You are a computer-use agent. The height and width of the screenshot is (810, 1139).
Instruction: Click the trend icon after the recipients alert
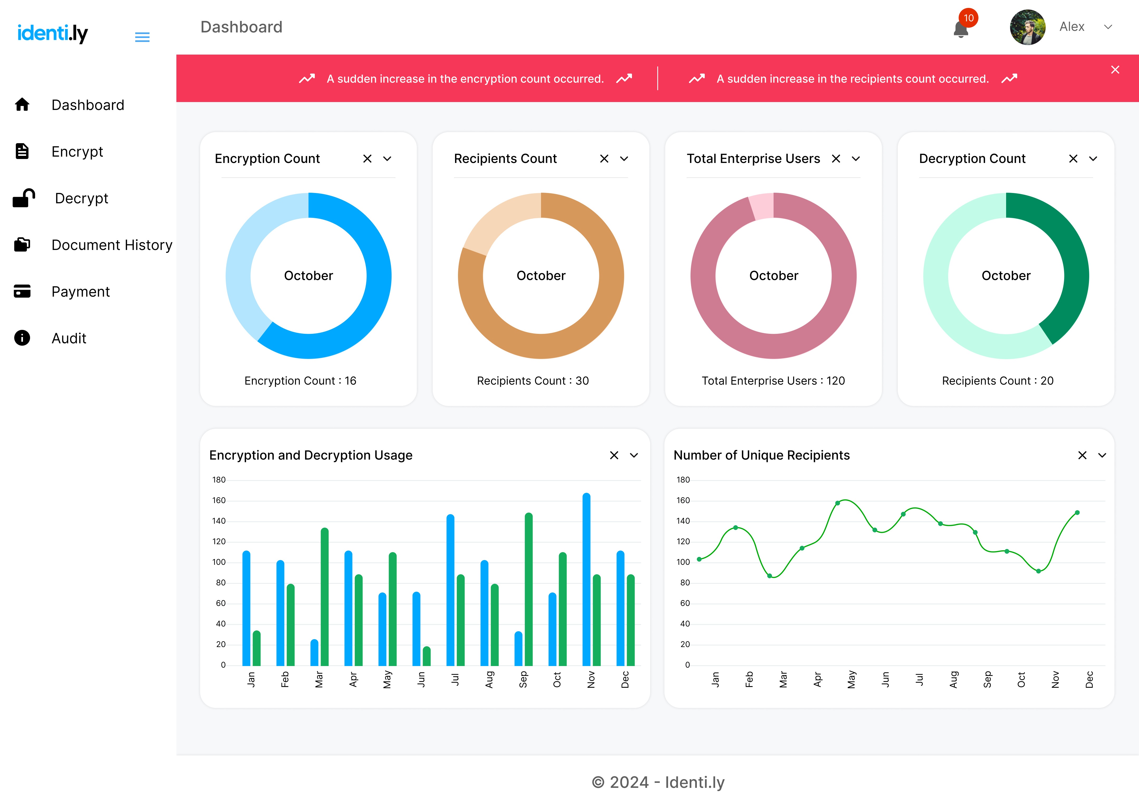(x=1009, y=79)
